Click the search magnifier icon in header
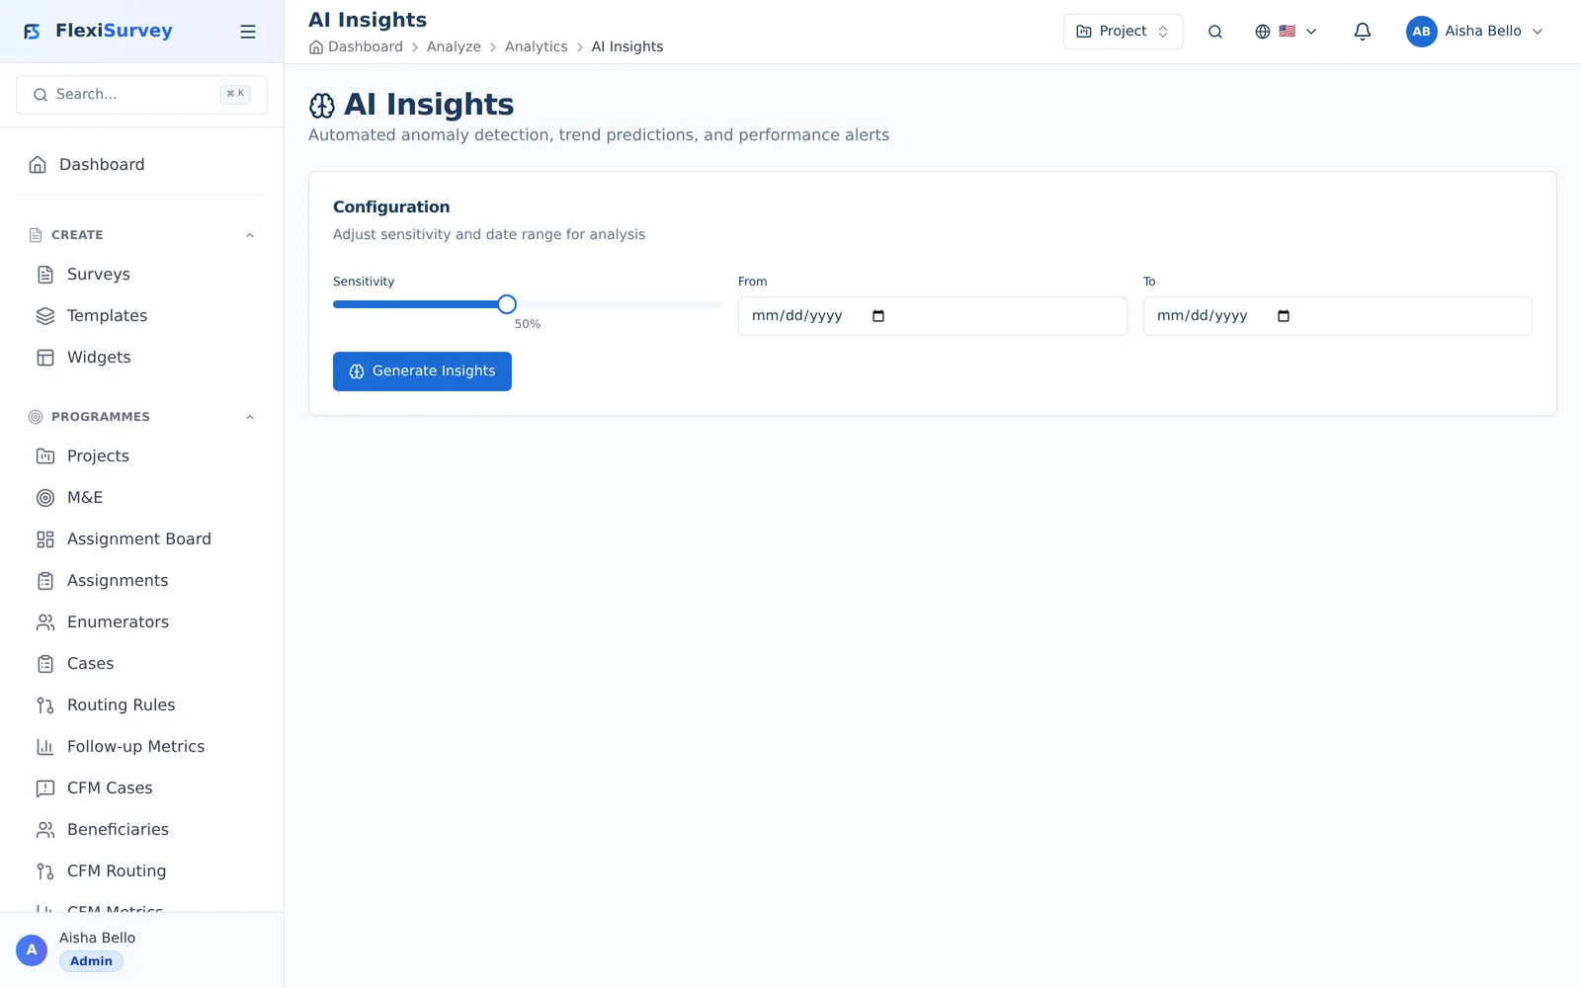 coord(1215,32)
